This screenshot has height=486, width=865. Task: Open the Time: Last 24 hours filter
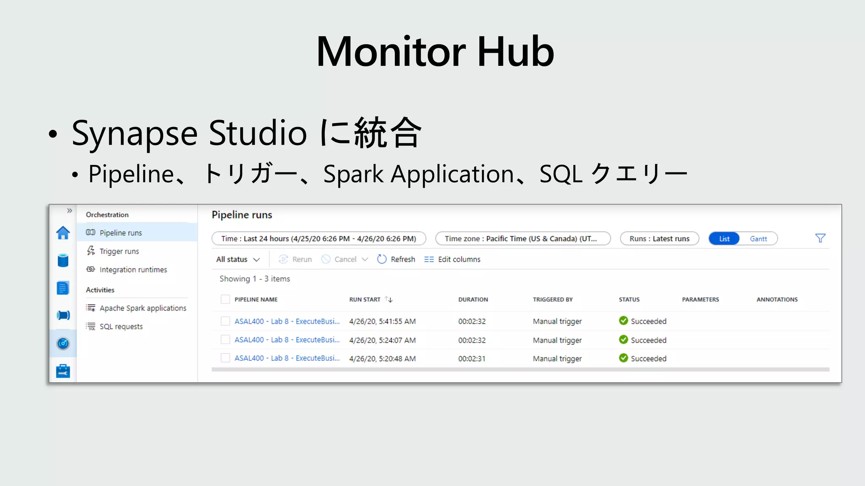319,238
